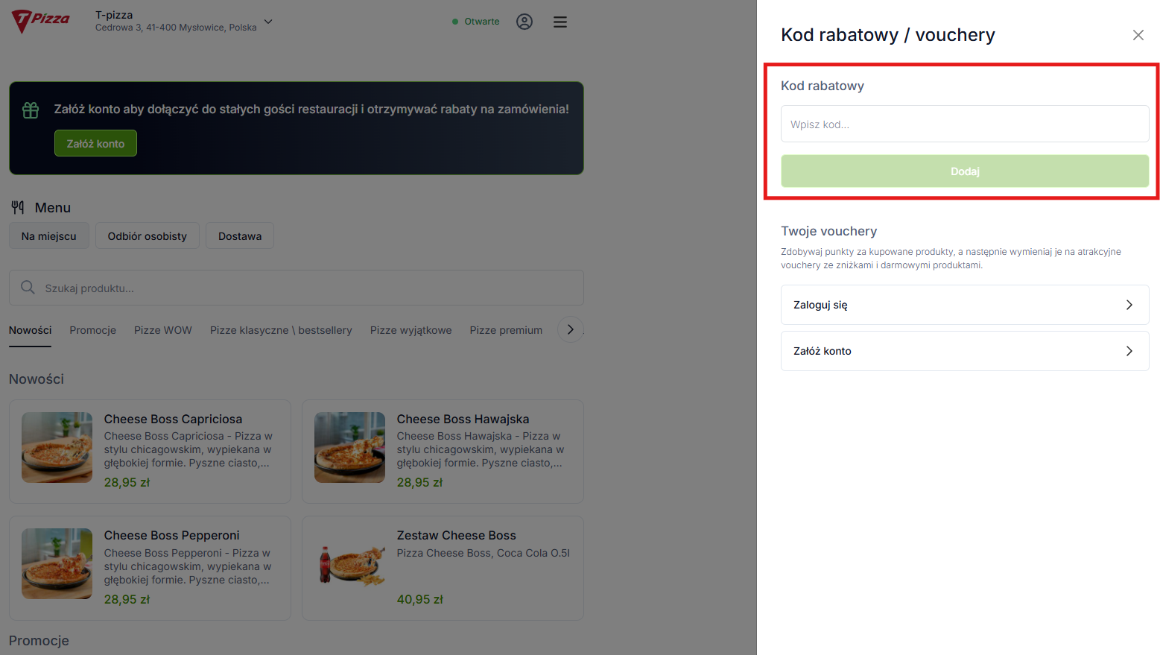Focus the Wpisz kod discount input
The height and width of the screenshot is (655, 1160).
pos(964,124)
